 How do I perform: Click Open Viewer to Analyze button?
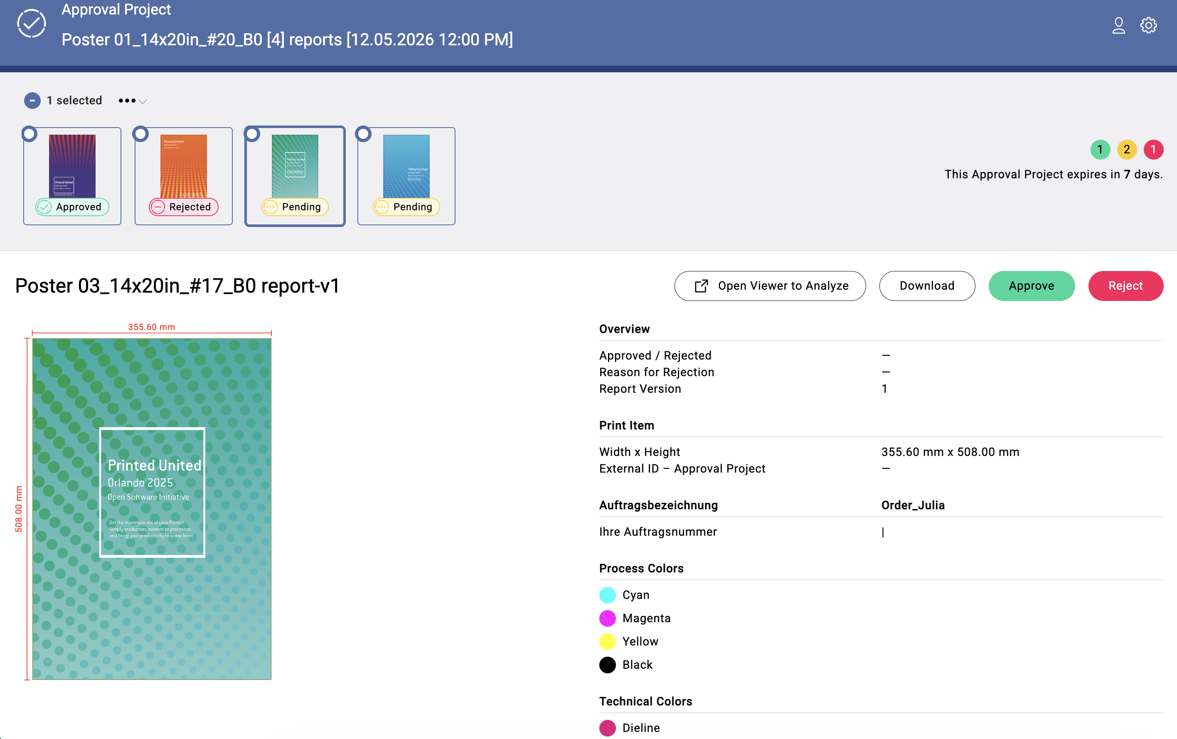770,286
